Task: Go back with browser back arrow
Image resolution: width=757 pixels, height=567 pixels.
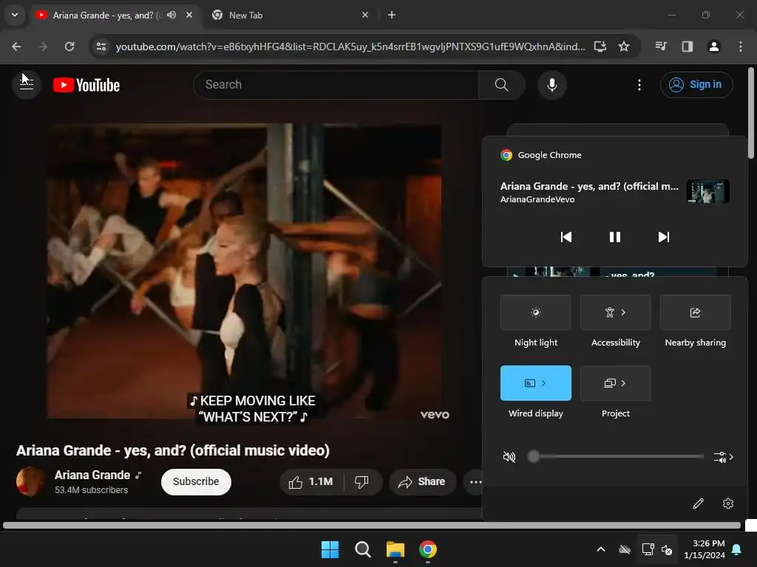Action: coord(16,47)
